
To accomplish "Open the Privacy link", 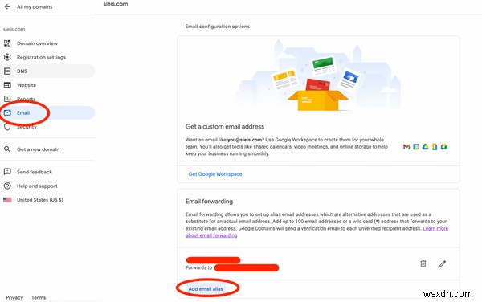I will point(14,297).
